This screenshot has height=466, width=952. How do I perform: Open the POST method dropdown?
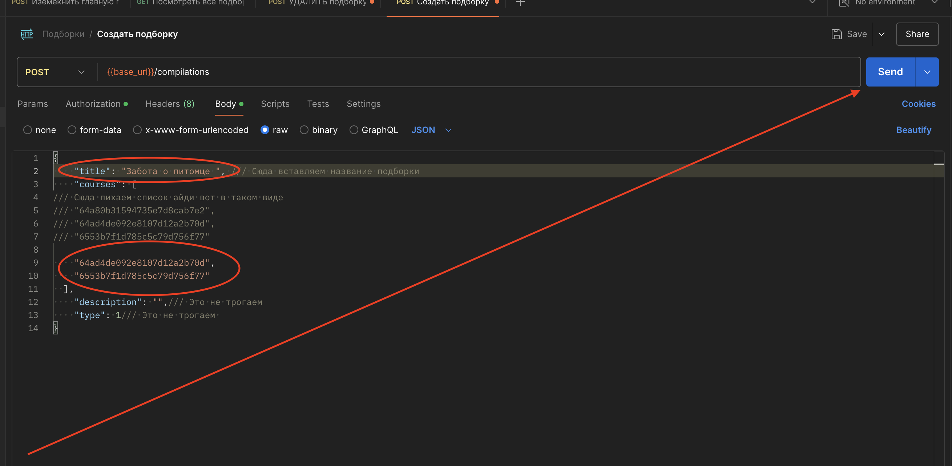point(56,72)
